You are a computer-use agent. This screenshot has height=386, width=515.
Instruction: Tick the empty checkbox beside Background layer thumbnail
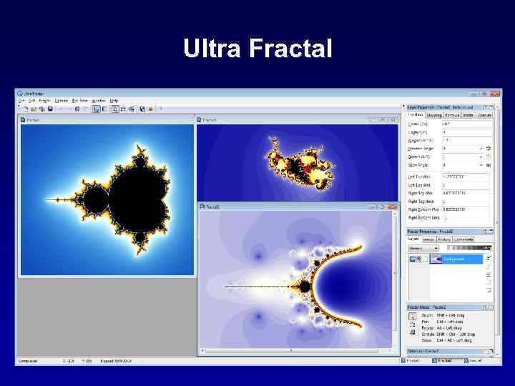[426, 259]
